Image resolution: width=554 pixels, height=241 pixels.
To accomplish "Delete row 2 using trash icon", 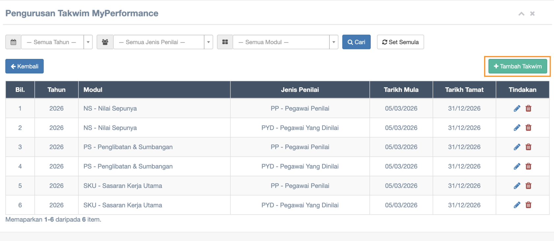I will (528, 128).
